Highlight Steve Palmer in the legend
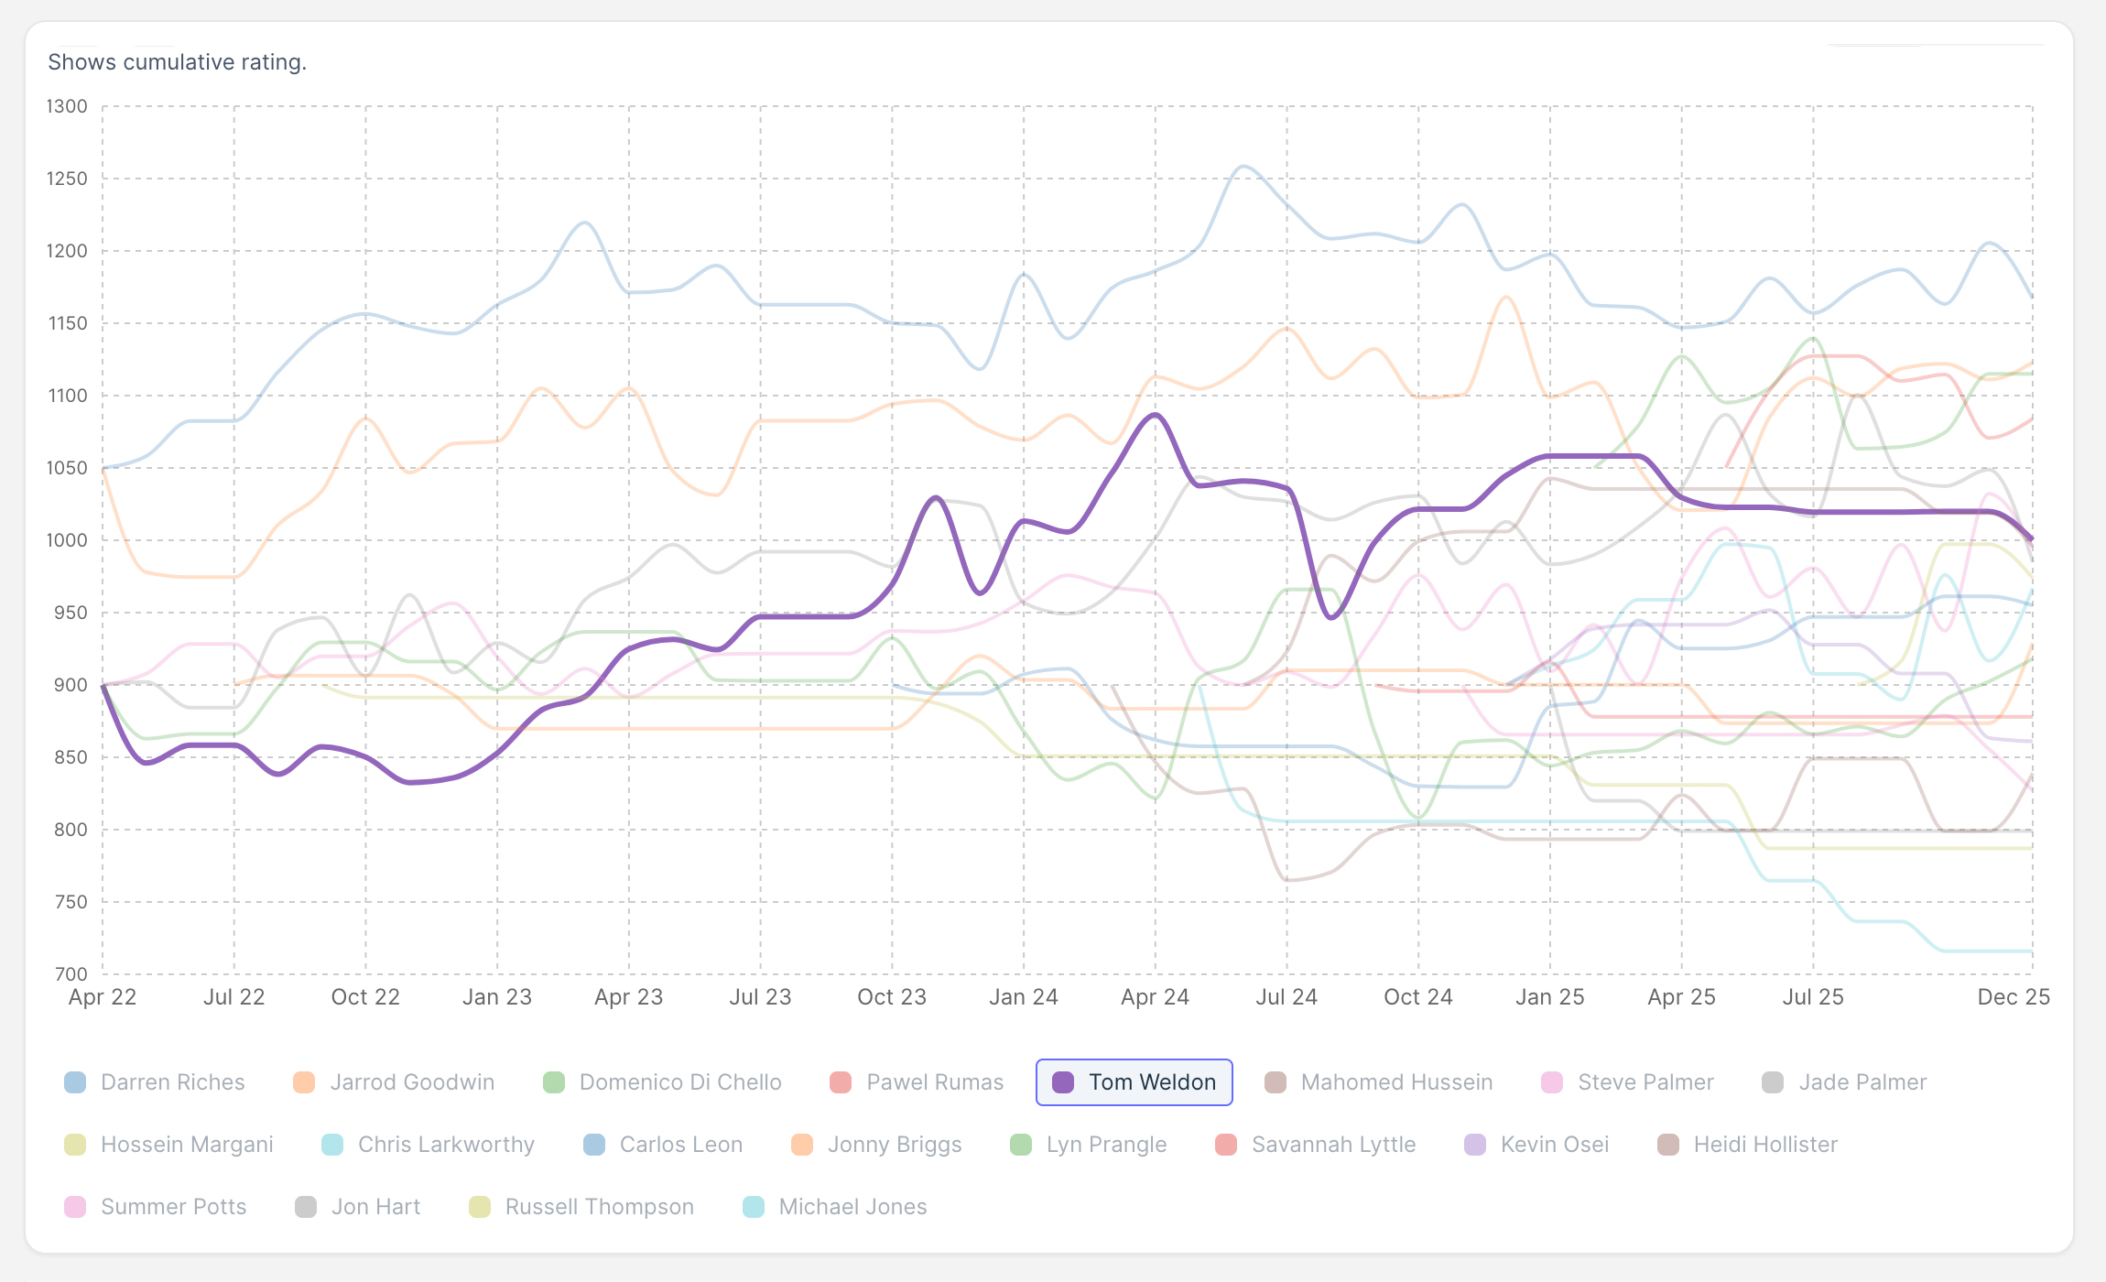Viewport: 2106px width, 1282px height. pyautogui.click(x=1627, y=1082)
